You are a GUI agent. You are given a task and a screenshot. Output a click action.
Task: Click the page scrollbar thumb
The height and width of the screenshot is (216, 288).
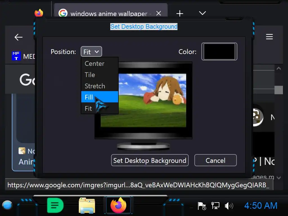click(279, 90)
